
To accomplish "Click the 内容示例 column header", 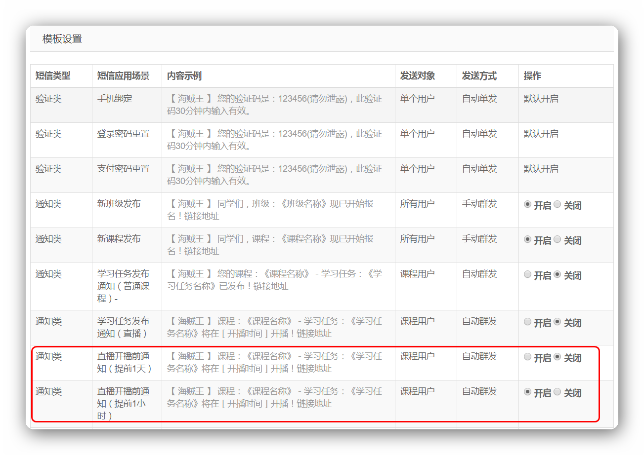I will click(x=184, y=76).
